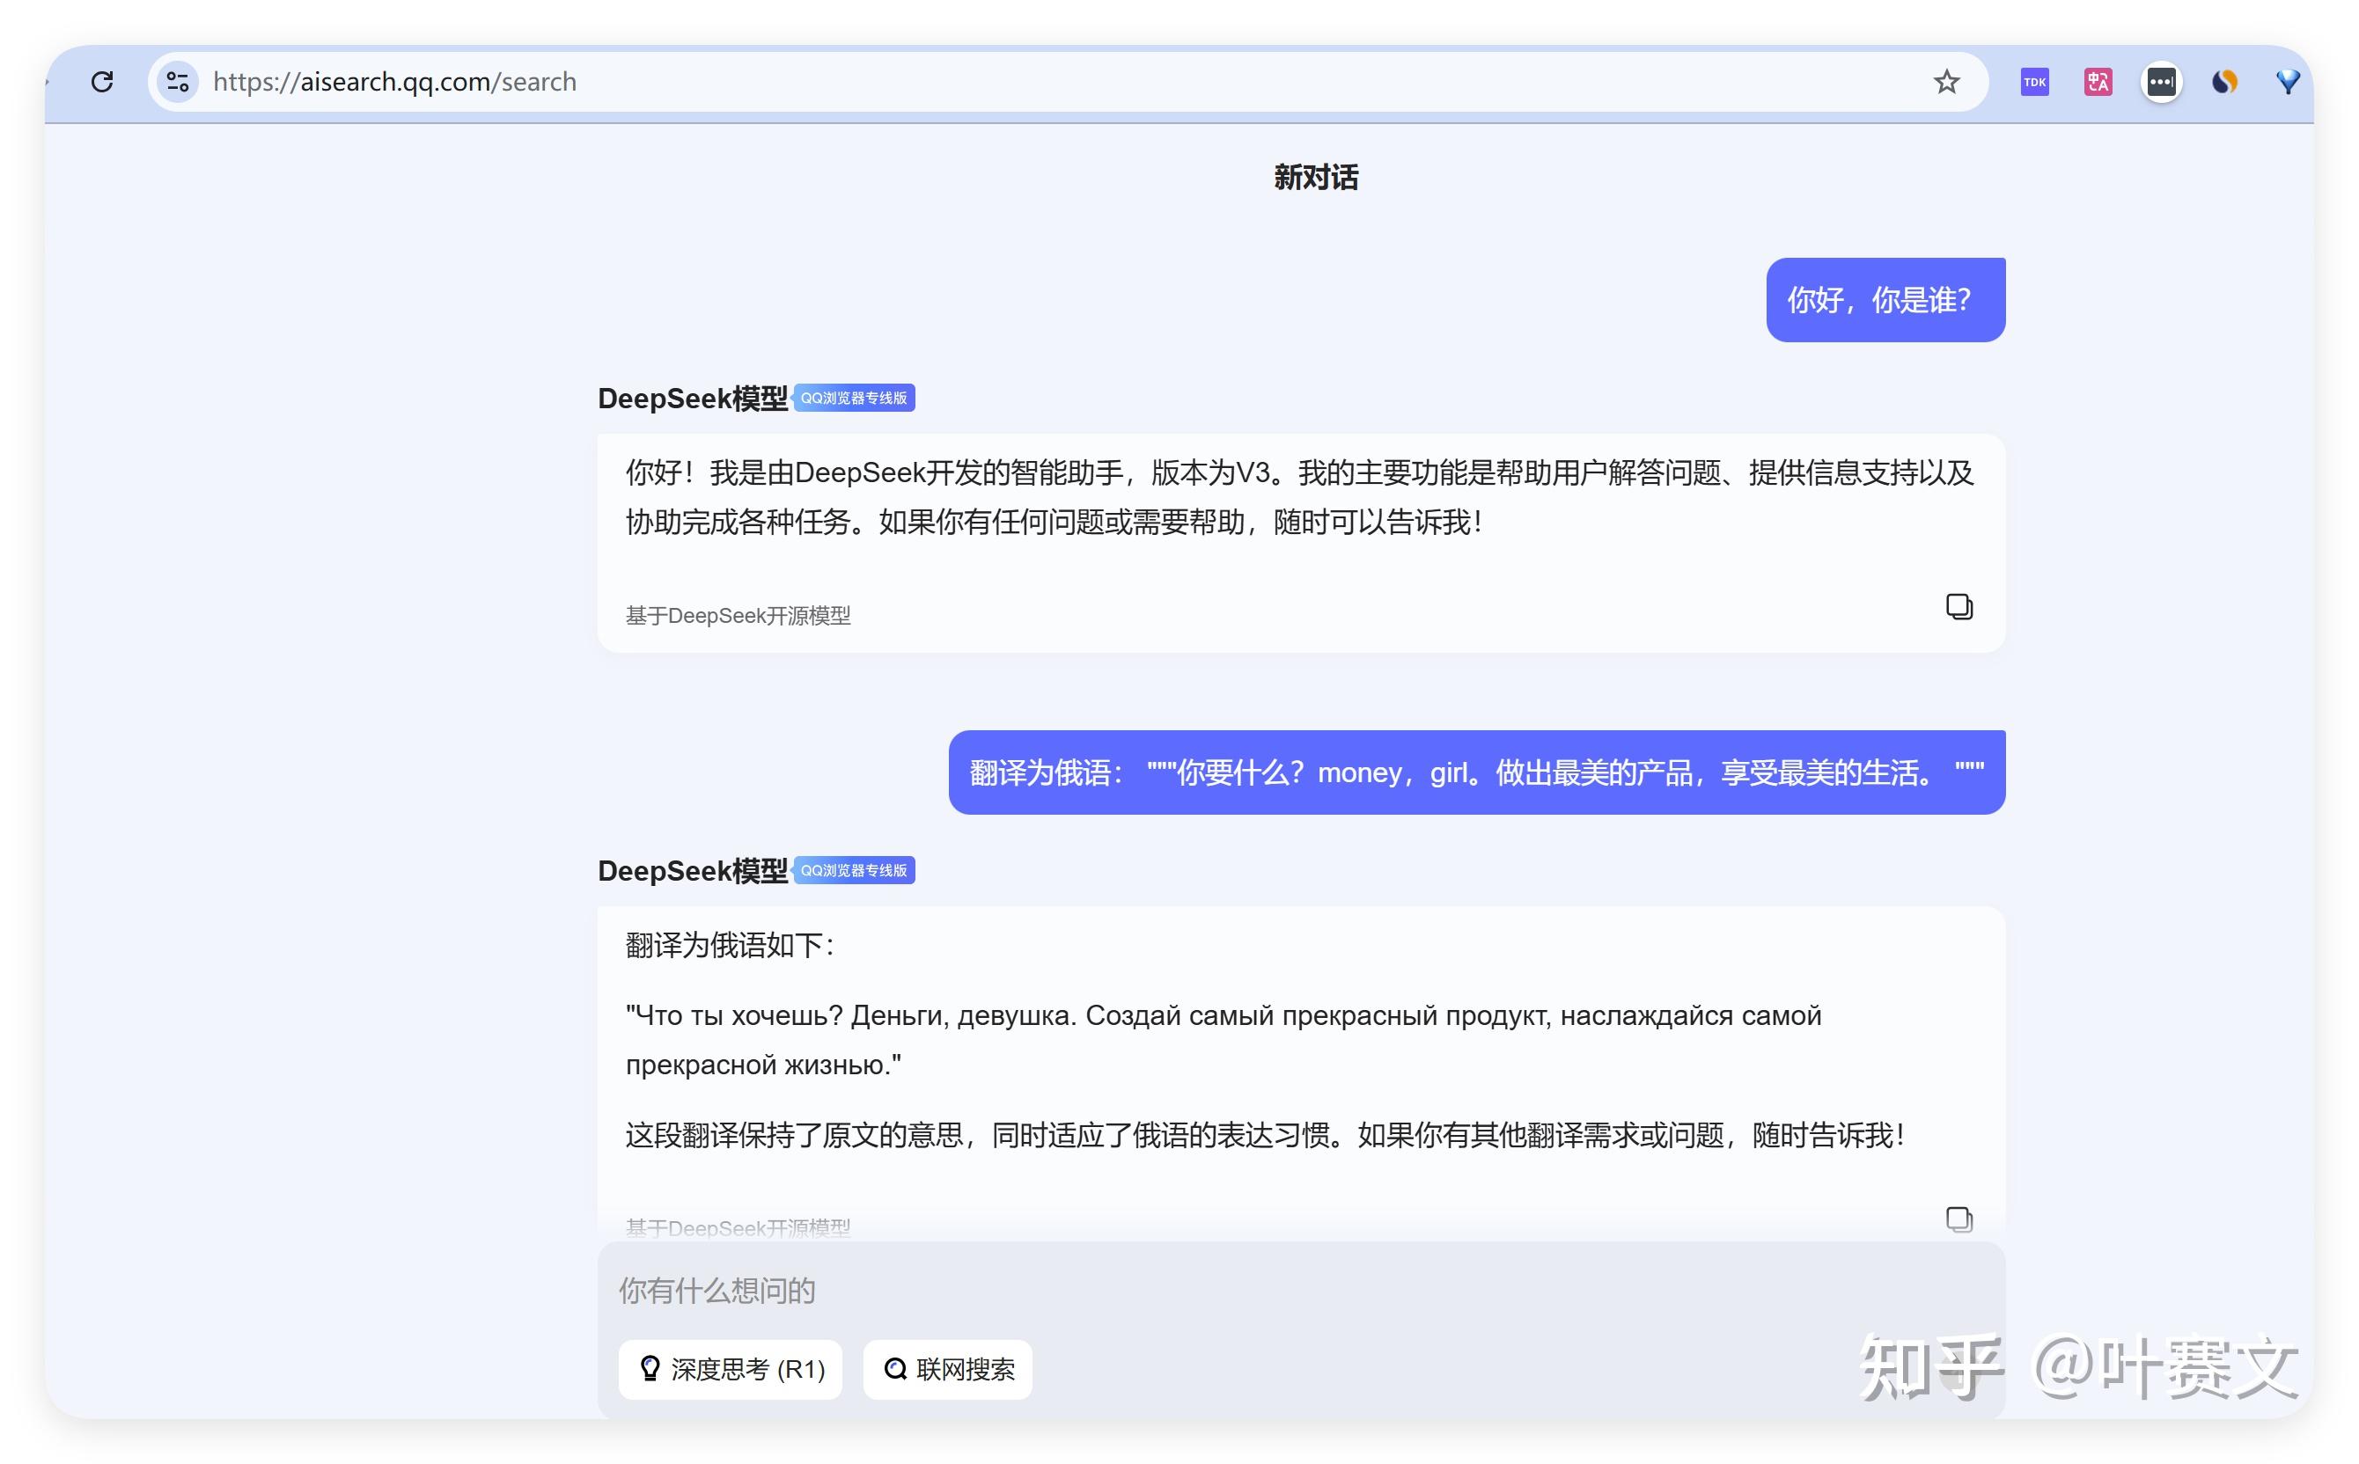This screenshot has width=2359, height=1464.
Task: Reload the page with the refresh icon
Action: (103, 83)
